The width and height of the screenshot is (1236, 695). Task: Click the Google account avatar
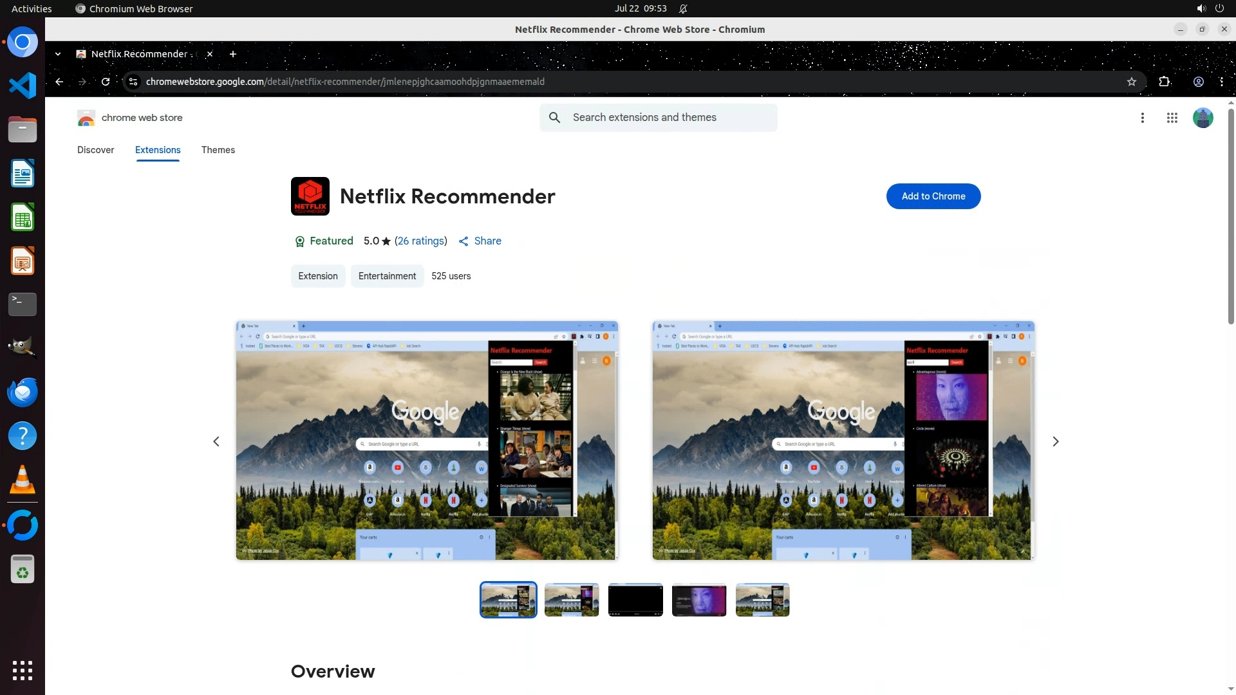click(1202, 118)
